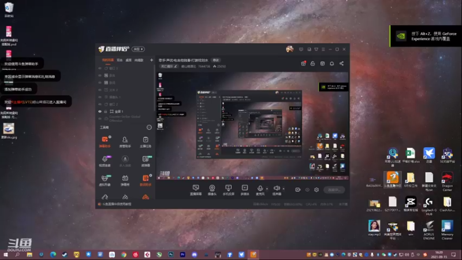The width and height of the screenshot is (462, 260).
Task: Expand microphone options arrow
Action: pos(267,189)
